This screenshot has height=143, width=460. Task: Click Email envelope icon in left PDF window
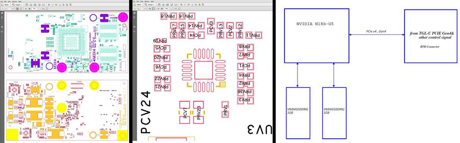pyautogui.click(x=43, y=5)
